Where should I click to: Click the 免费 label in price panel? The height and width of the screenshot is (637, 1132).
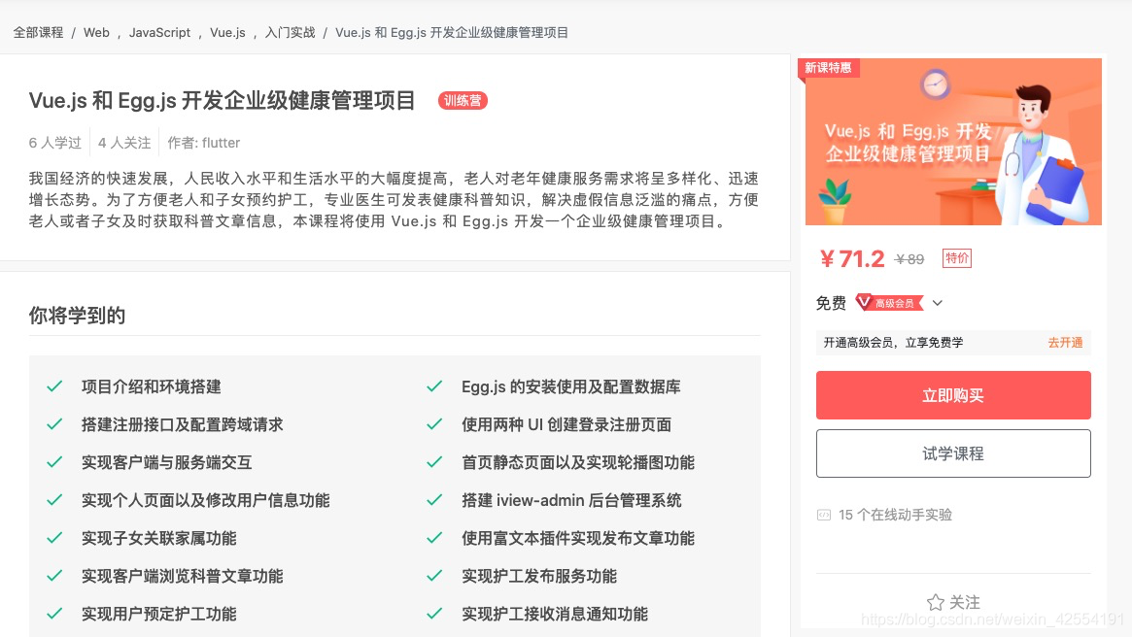pyautogui.click(x=831, y=303)
